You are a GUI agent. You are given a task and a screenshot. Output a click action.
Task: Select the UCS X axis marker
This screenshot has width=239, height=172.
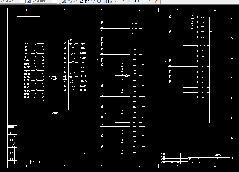click(x=39, y=162)
